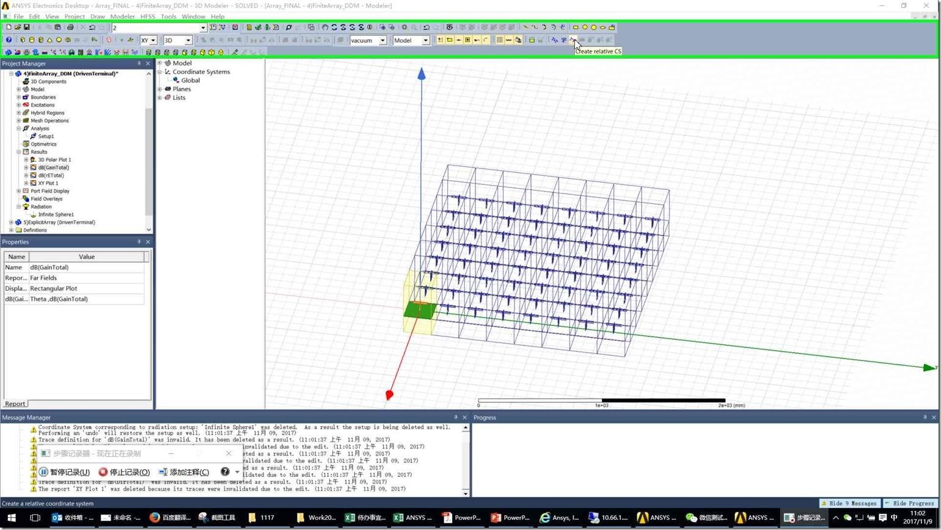Open the vacuum material dropdown

(383, 40)
